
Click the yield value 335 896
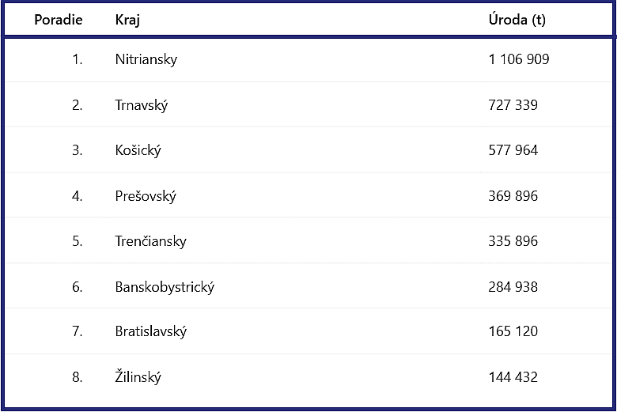tap(513, 241)
